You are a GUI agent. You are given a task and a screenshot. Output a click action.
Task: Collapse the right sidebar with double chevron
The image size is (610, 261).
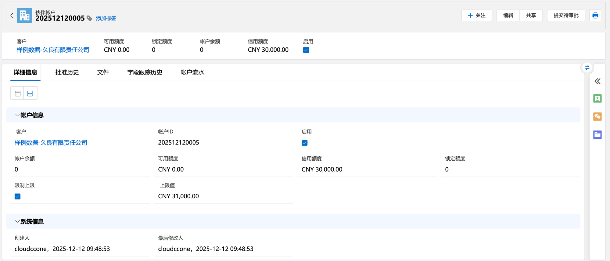pyautogui.click(x=597, y=81)
